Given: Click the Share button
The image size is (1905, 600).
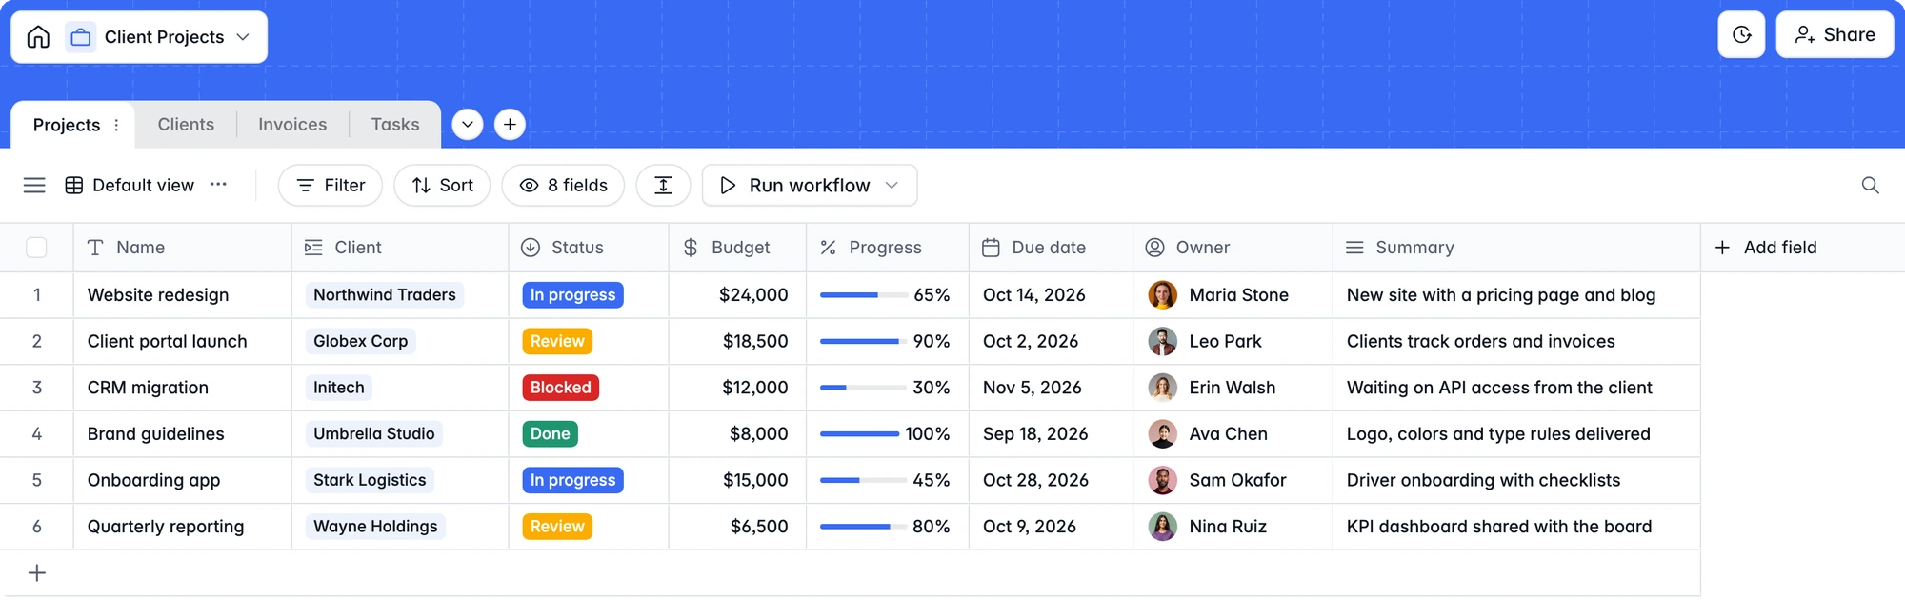Looking at the screenshot, I should [x=1835, y=35].
